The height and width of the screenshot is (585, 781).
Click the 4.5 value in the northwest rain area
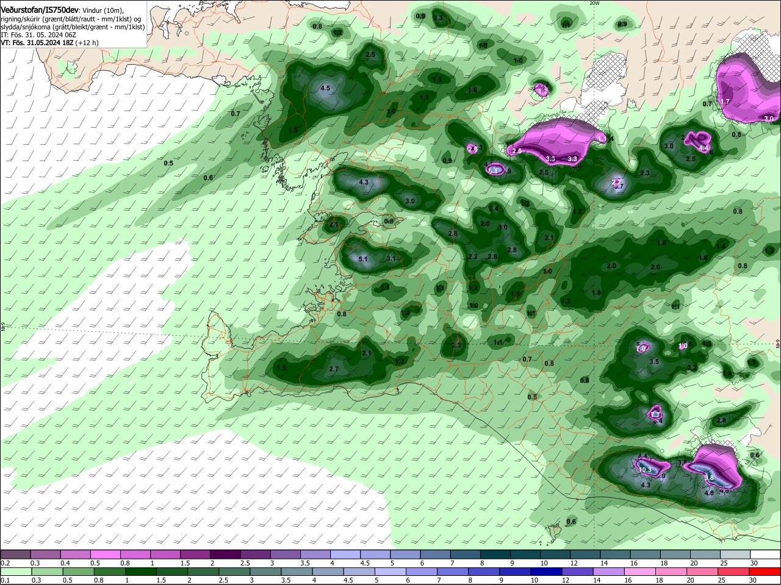click(x=325, y=88)
